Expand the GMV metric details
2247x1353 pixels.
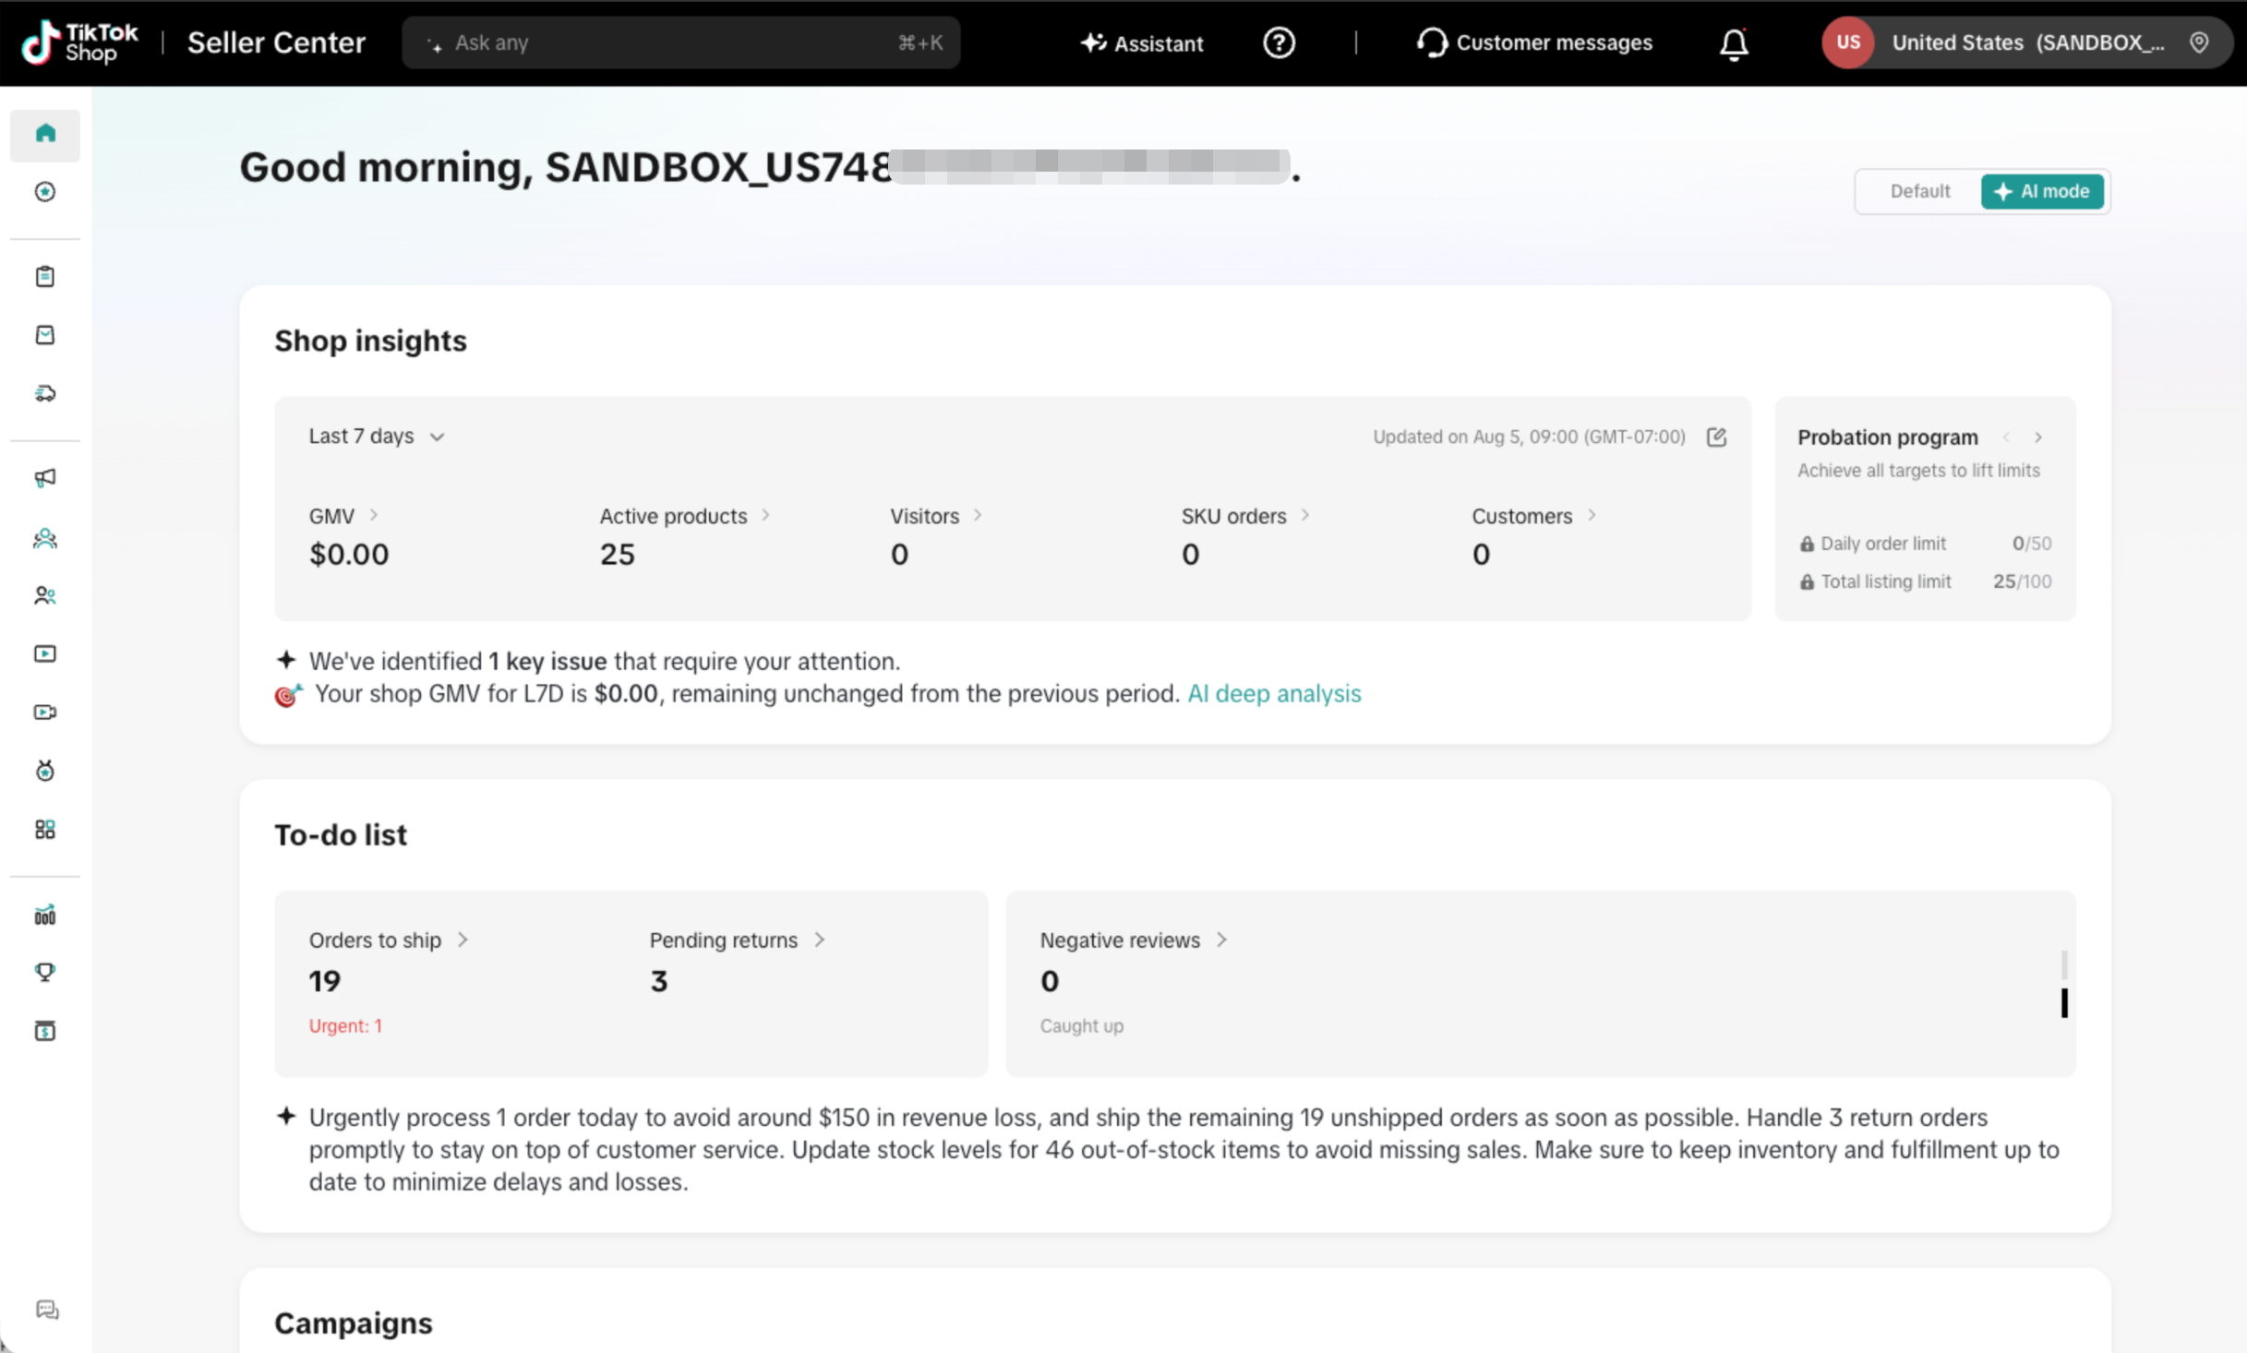pos(343,516)
